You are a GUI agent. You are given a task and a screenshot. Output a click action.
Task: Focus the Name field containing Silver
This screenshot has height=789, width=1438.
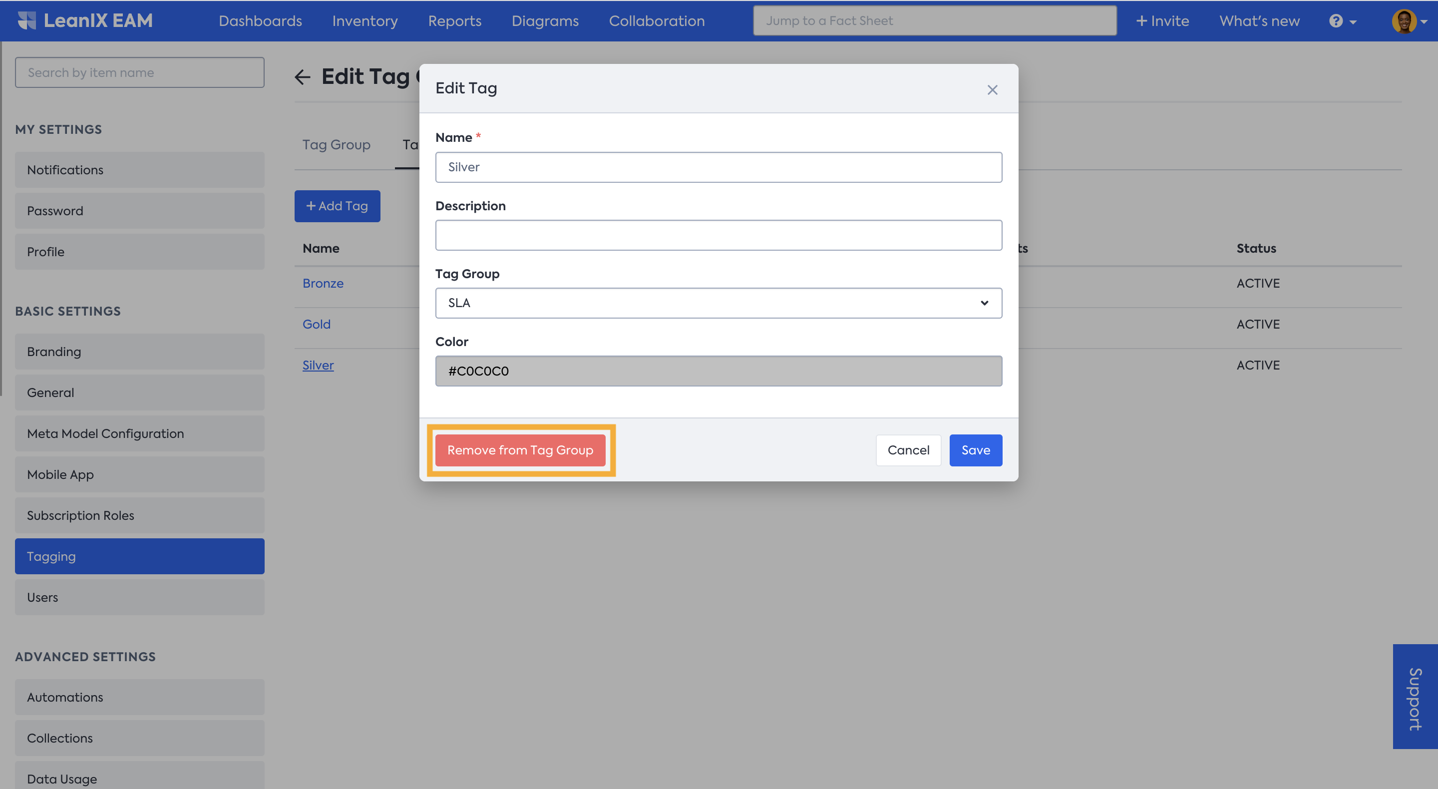click(x=718, y=167)
